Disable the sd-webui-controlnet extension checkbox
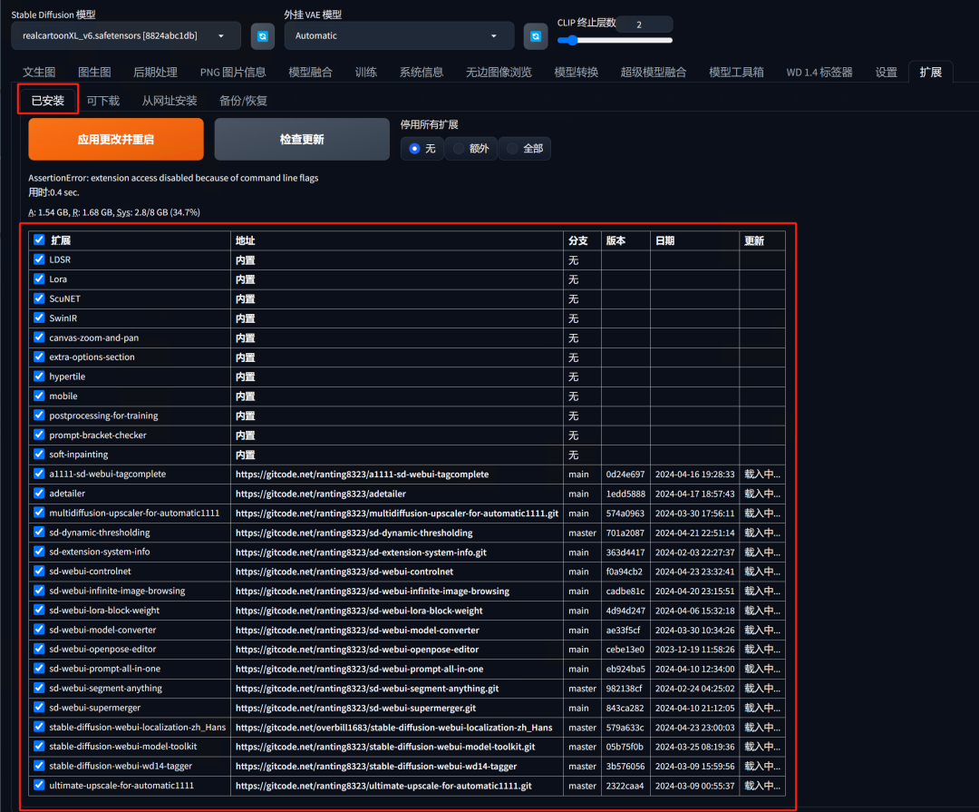The image size is (979, 812). [x=39, y=571]
